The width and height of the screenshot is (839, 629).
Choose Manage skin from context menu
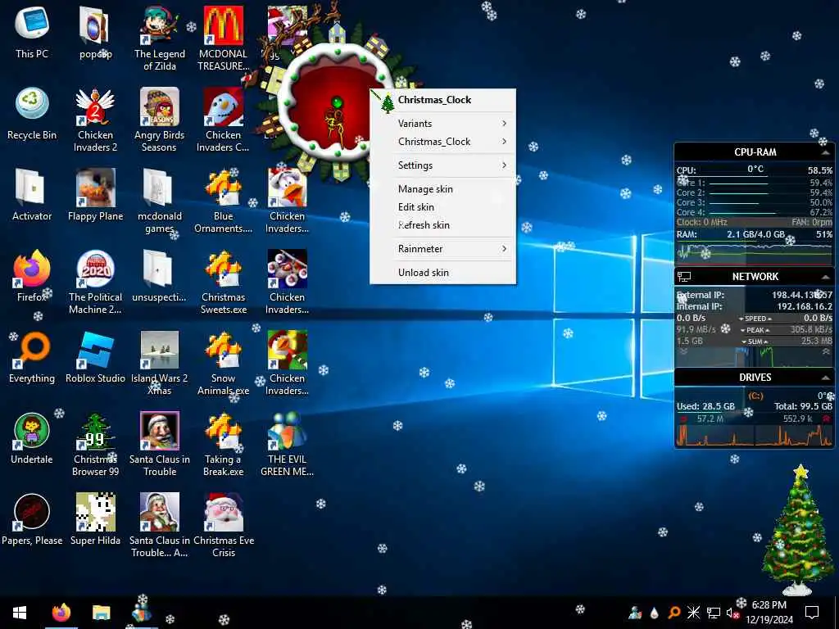[443, 189]
